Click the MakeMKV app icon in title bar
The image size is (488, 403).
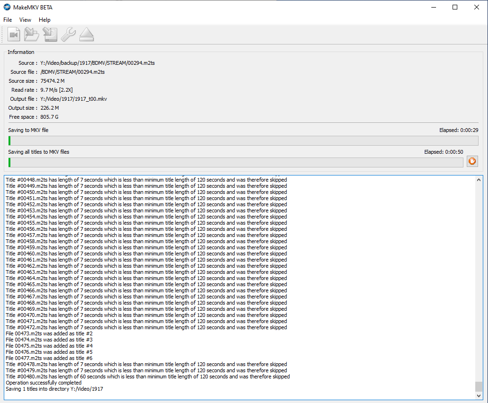7,7
